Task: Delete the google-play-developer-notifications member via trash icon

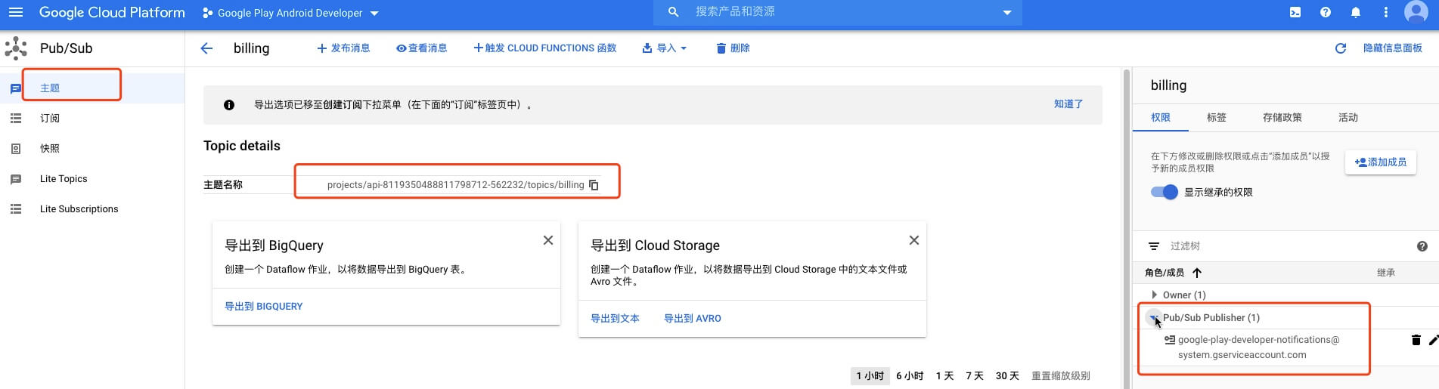Action: click(x=1416, y=340)
